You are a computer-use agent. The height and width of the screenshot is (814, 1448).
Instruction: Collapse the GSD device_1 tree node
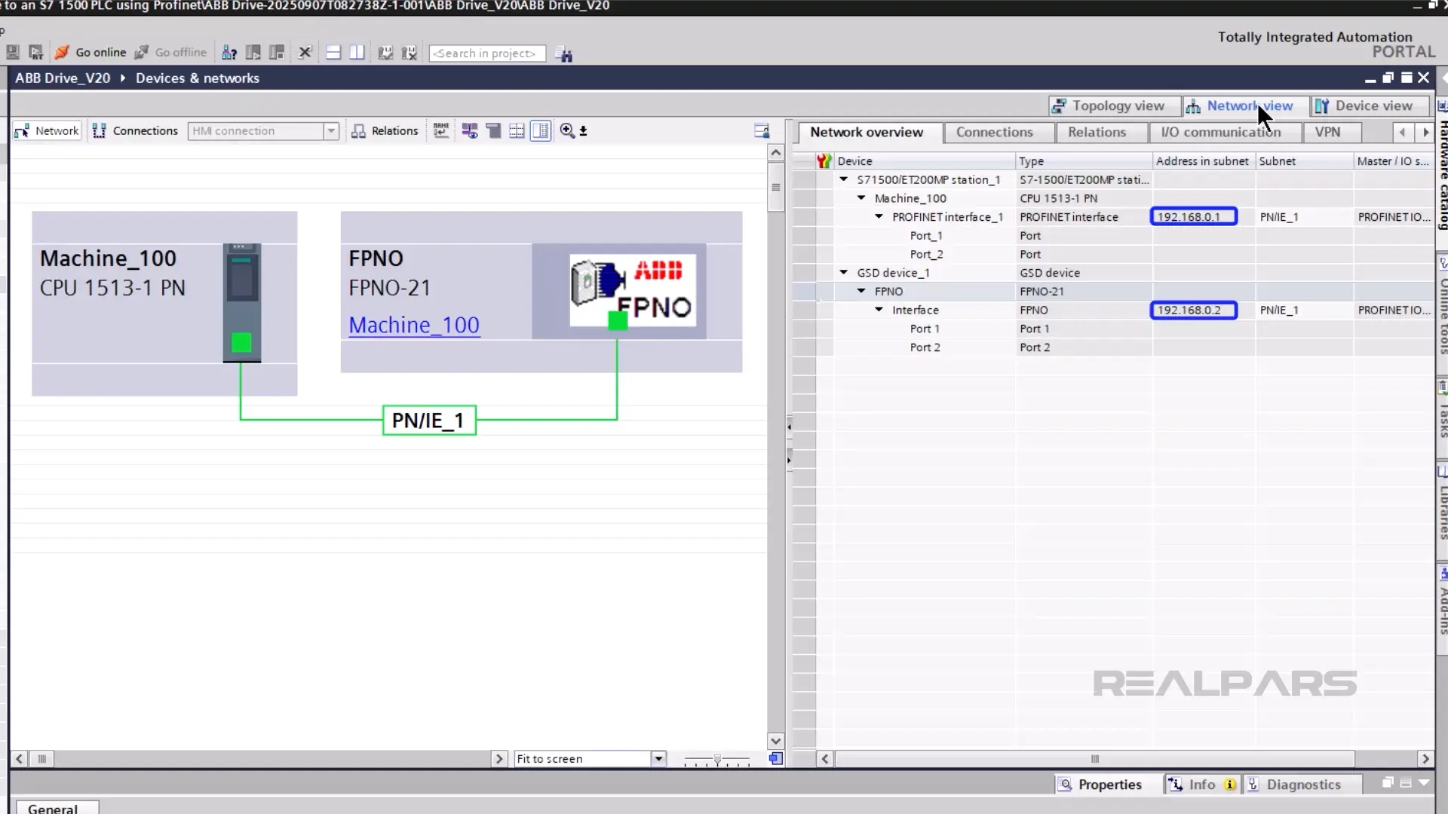tap(844, 273)
